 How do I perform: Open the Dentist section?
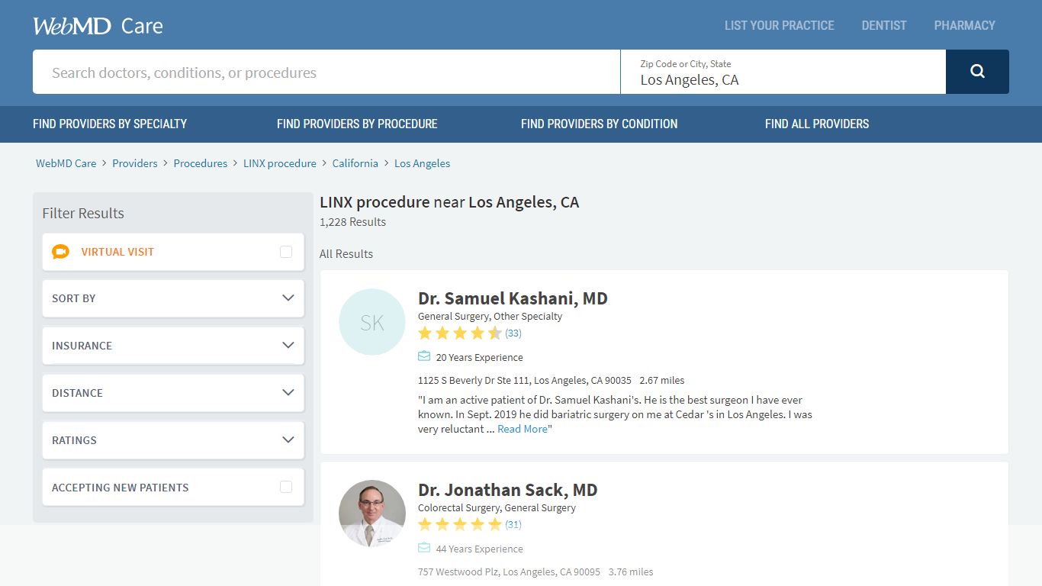pyautogui.click(x=884, y=25)
